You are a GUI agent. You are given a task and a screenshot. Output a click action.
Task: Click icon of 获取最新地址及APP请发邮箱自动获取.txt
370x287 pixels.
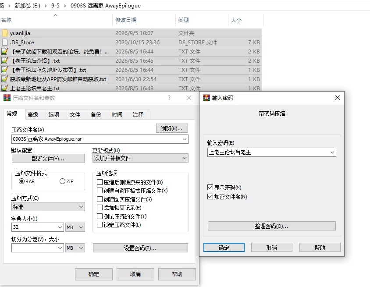[5, 79]
